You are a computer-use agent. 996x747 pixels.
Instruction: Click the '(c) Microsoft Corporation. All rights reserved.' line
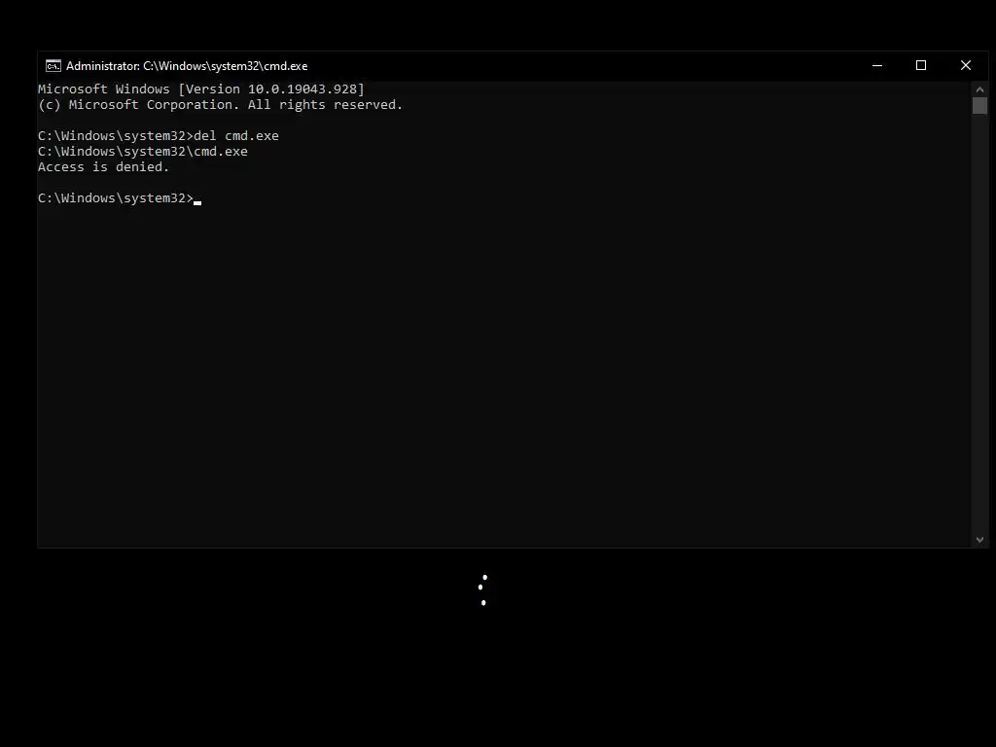tap(221, 105)
